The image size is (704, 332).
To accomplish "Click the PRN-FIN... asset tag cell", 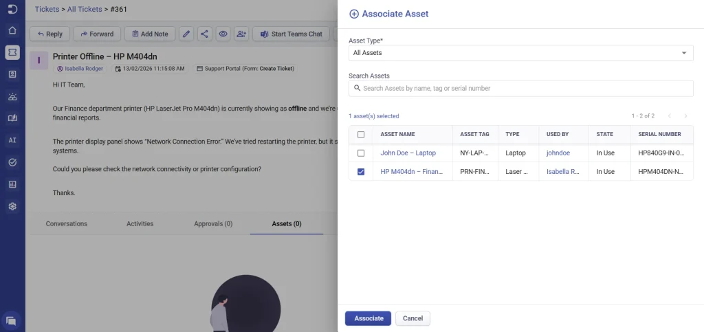I will tap(474, 172).
